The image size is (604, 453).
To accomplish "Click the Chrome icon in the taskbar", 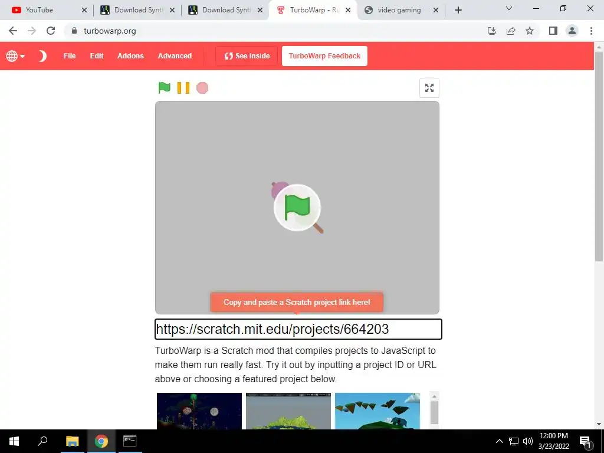I will coord(101,441).
